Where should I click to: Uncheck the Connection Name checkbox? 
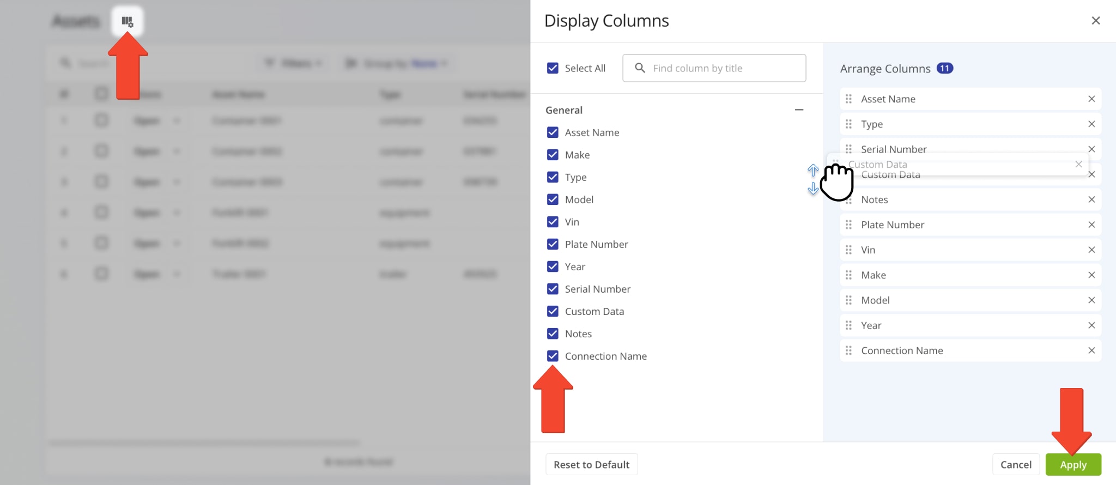(x=553, y=356)
